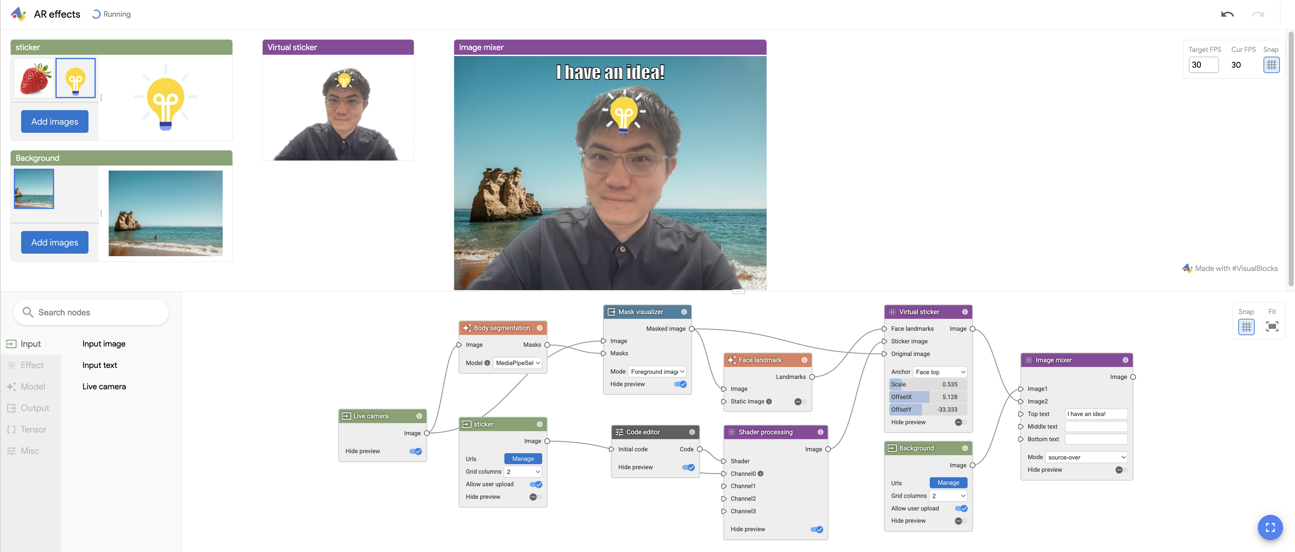
Task: Select the light bulb sticker thumbnail
Action: coord(75,78)
